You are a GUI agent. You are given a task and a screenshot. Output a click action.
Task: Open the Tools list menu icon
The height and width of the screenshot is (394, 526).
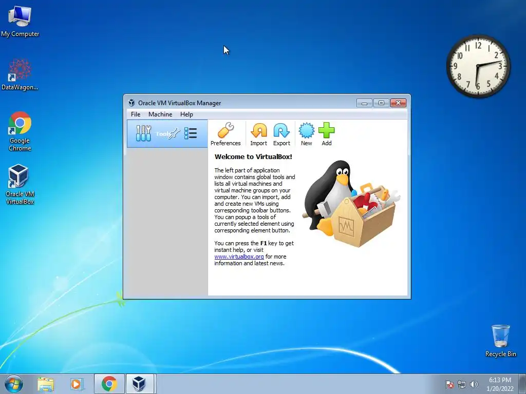pyautogui.click(x=191, y=133)
